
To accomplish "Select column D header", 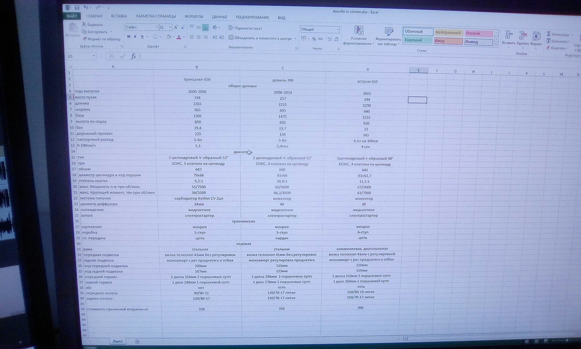I will pyautogui.click(x=367, y=69).
